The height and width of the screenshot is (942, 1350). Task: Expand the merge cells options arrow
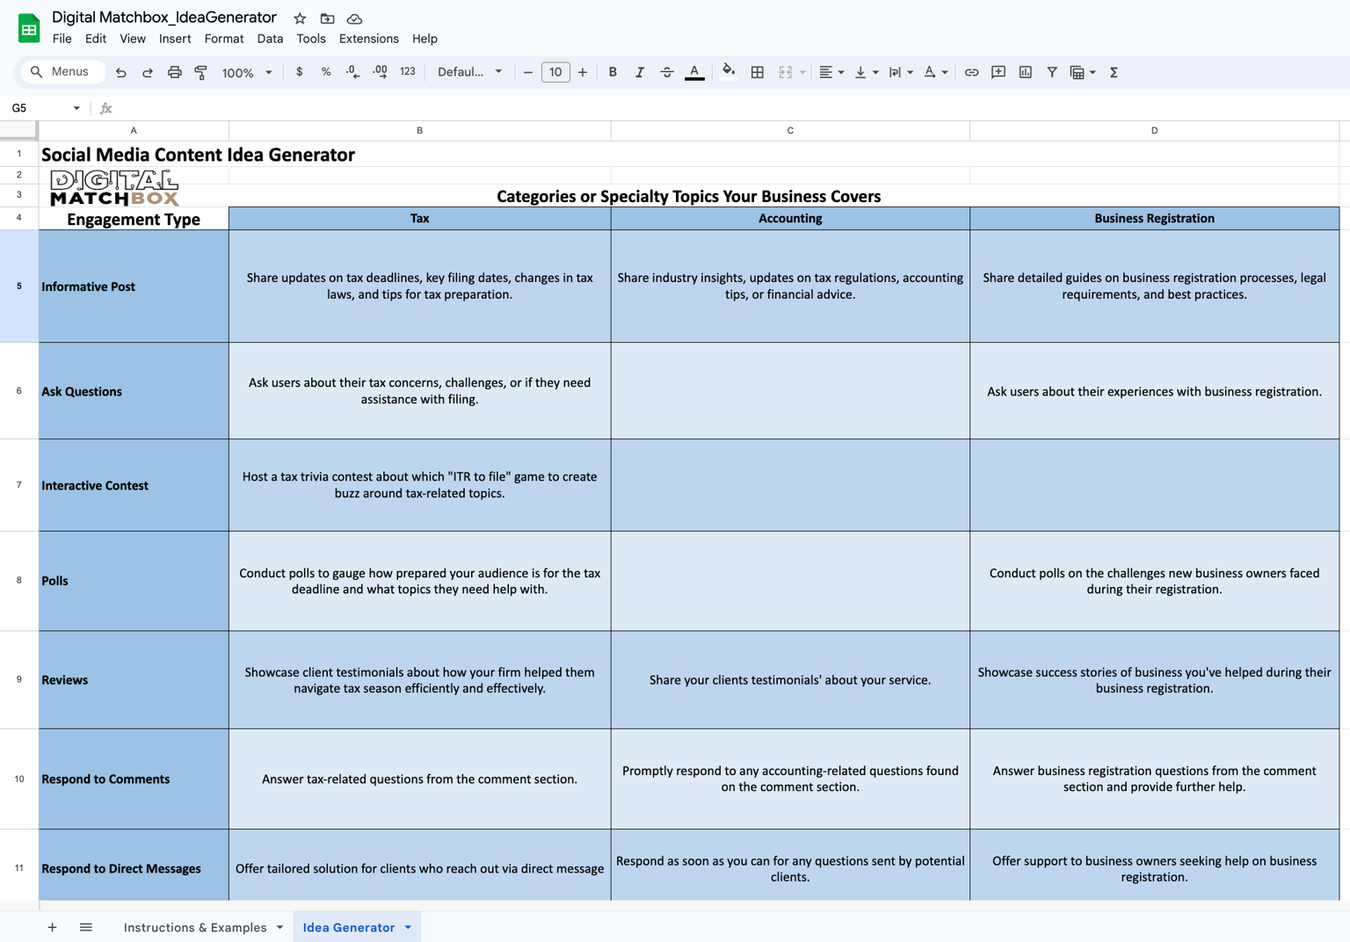point(802,72)
